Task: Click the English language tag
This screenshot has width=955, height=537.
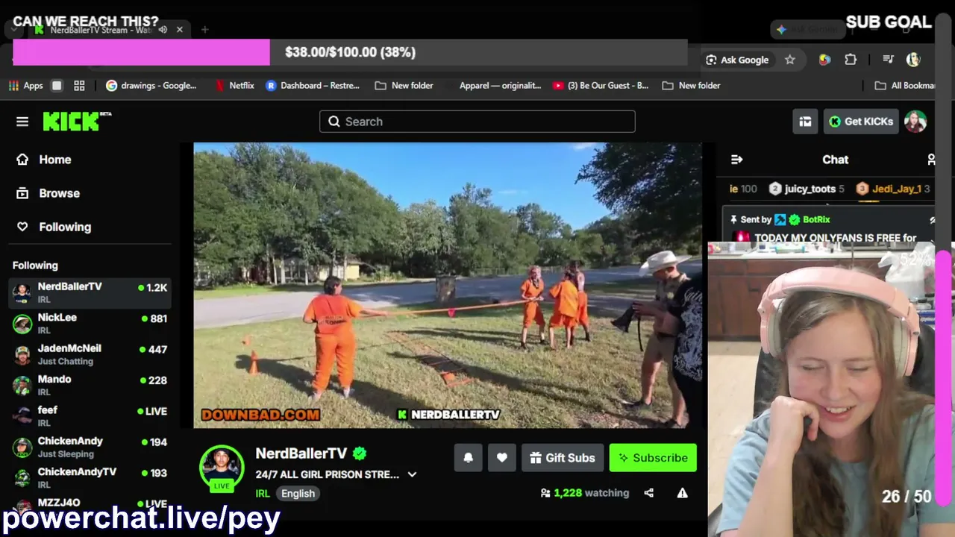Action: pos(298,494)
